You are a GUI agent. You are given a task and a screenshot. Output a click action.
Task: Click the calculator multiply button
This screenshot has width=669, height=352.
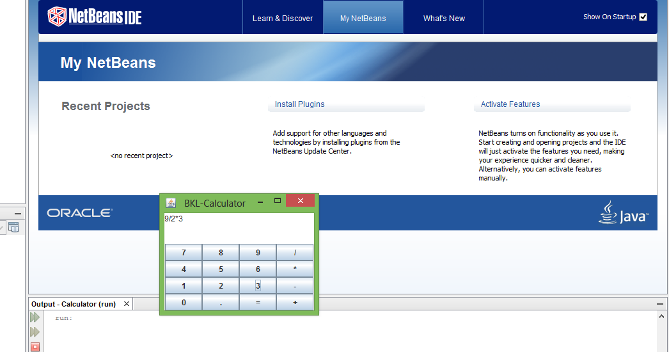295,269
